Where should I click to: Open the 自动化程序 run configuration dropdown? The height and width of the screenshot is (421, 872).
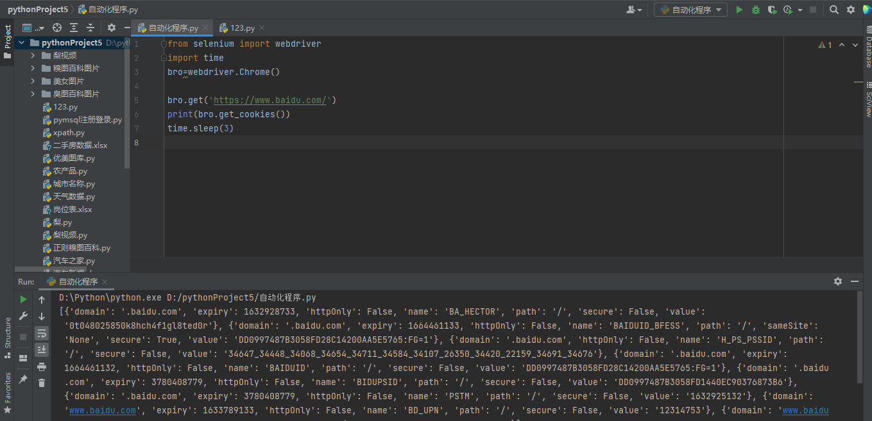690,10
